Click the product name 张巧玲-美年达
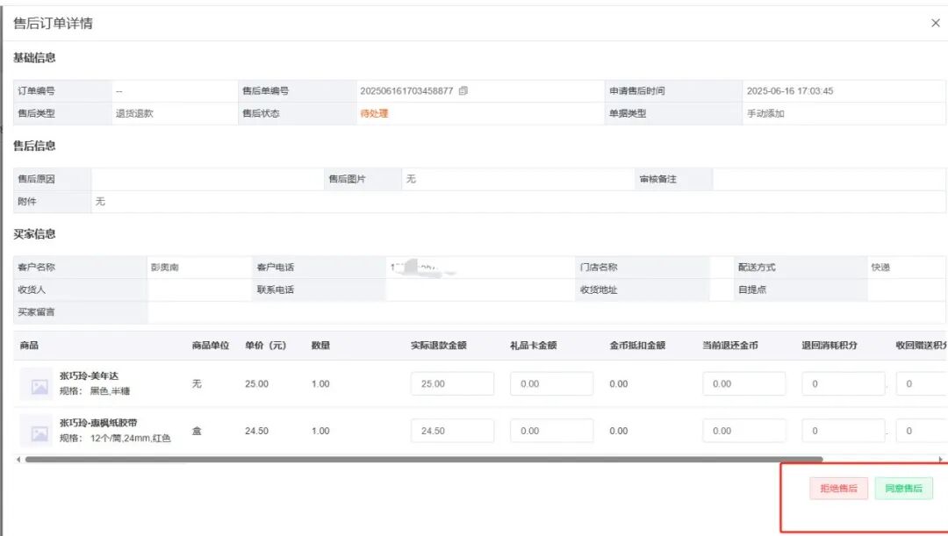 coord(89,375)
